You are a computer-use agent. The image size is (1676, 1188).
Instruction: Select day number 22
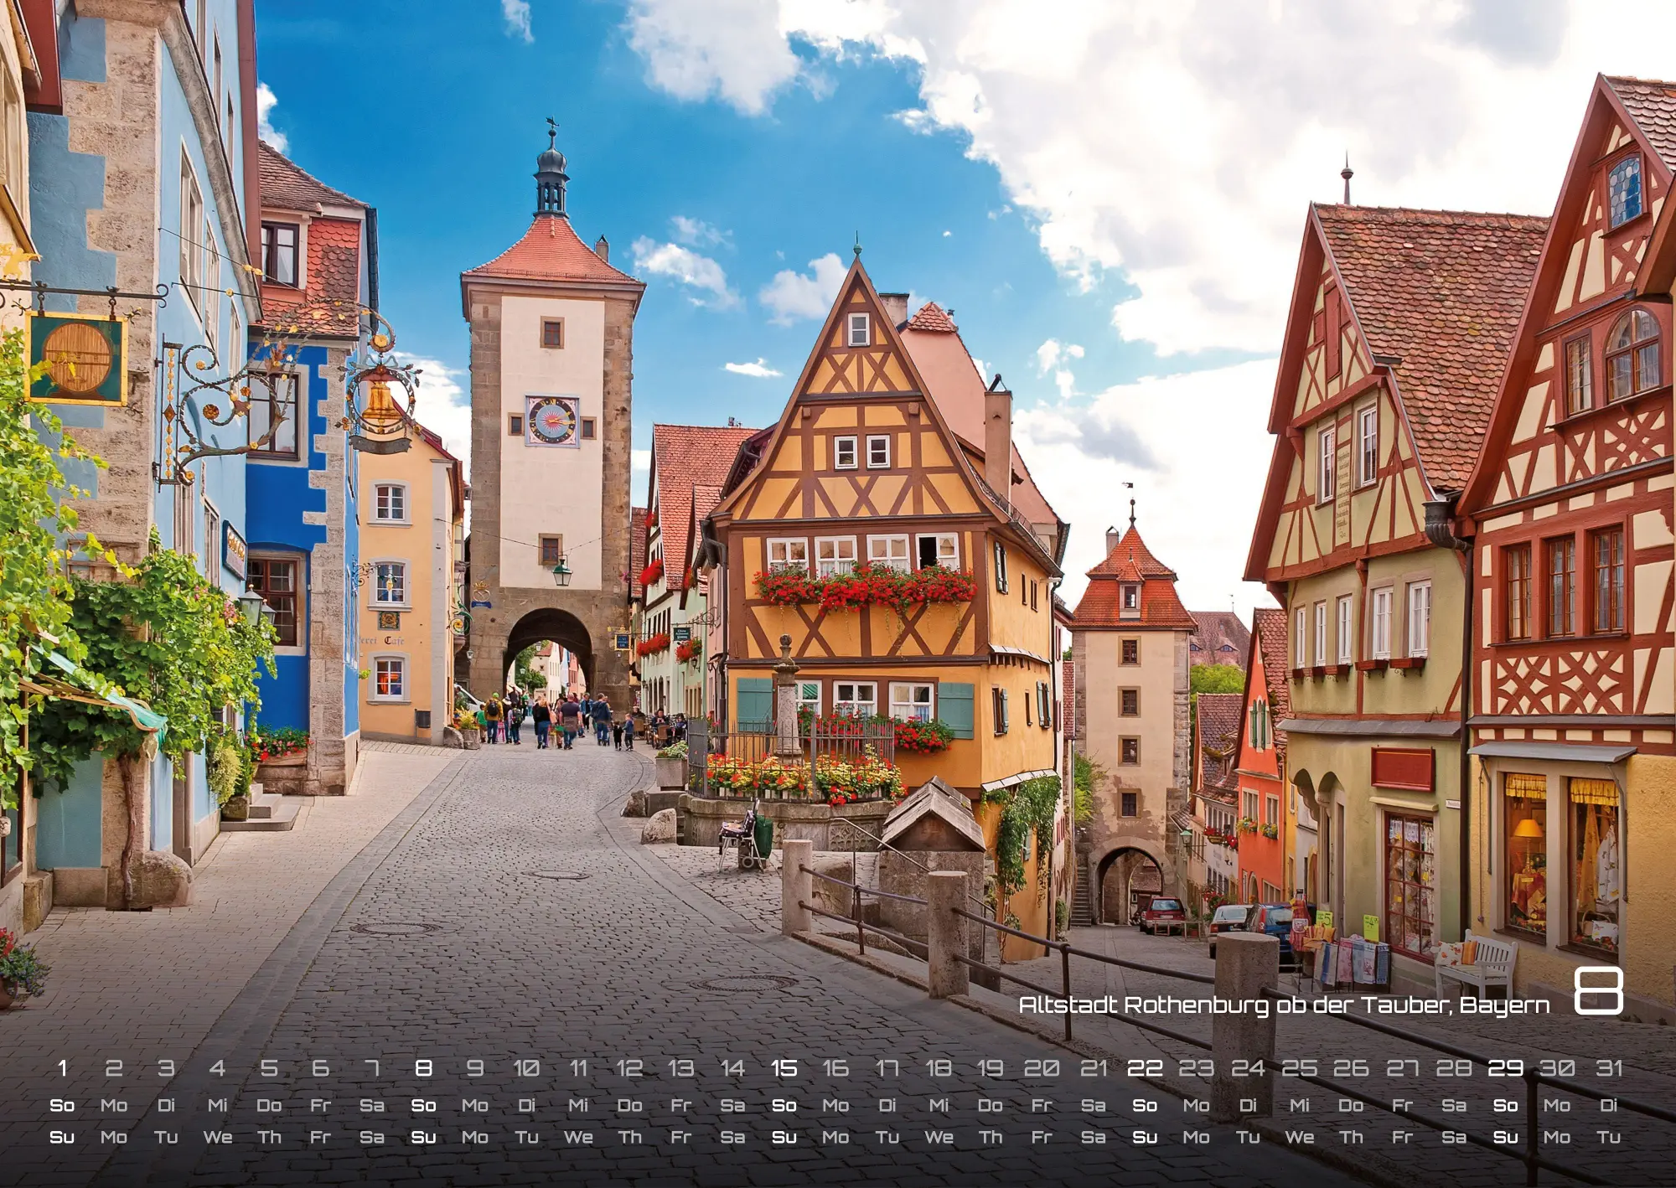[x=1145, y=1068]
